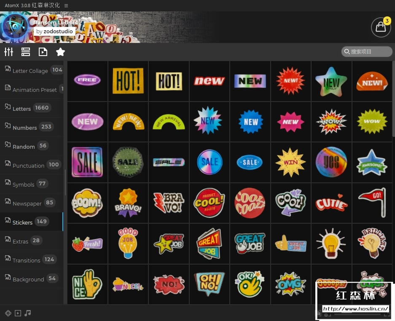Select the orange dome NEW! sticker
Image resolution: width=395 pixels, height=321 pixels.
[372, 81]
